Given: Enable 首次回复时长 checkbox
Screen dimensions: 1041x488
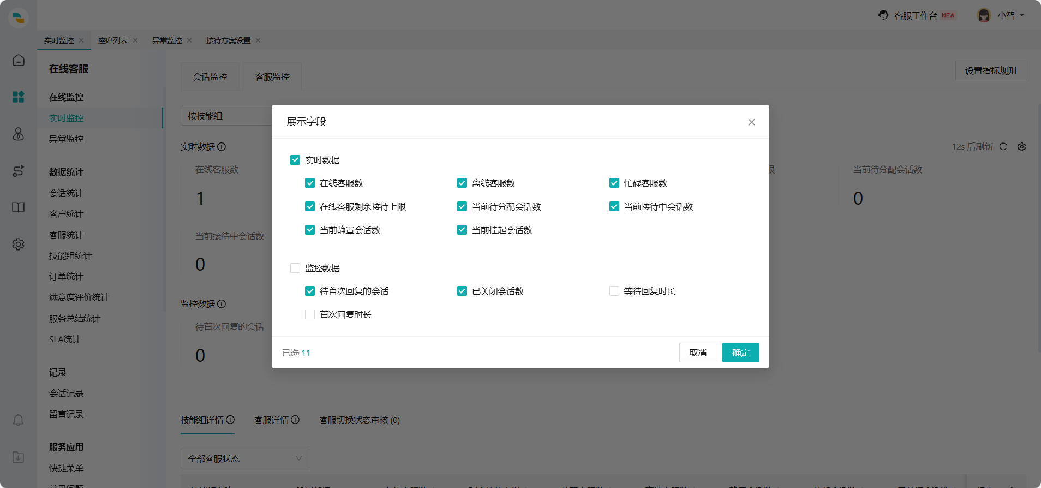Looking at the screenshot, I should [310, 314].
